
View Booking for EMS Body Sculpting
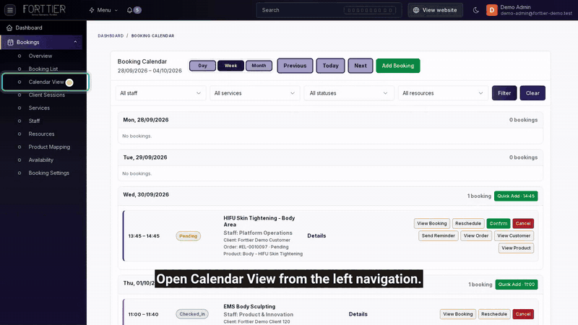pyautogui.click(x=457, y=314)
